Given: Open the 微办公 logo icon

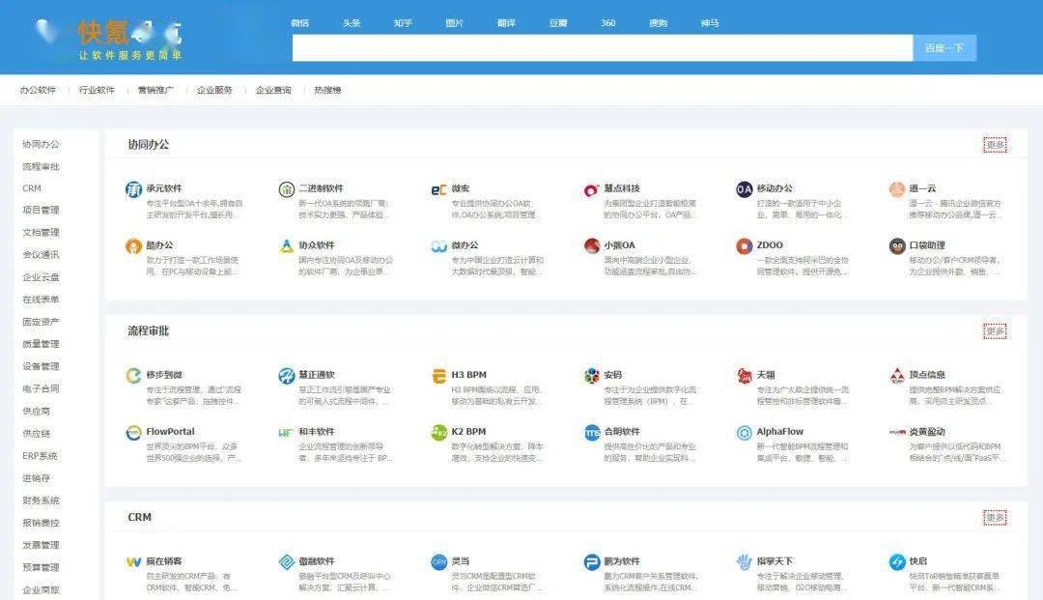Looking at the screenshot, I should 439,246.
